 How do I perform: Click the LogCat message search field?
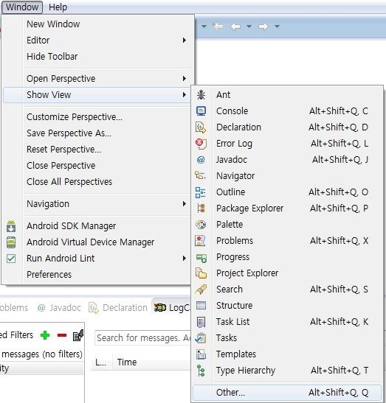click(x=143, y=337)
